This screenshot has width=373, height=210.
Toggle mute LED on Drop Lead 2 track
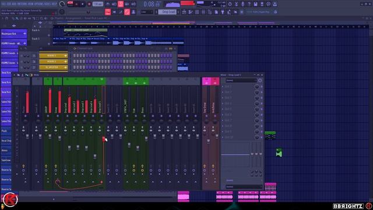coord(76,116)
